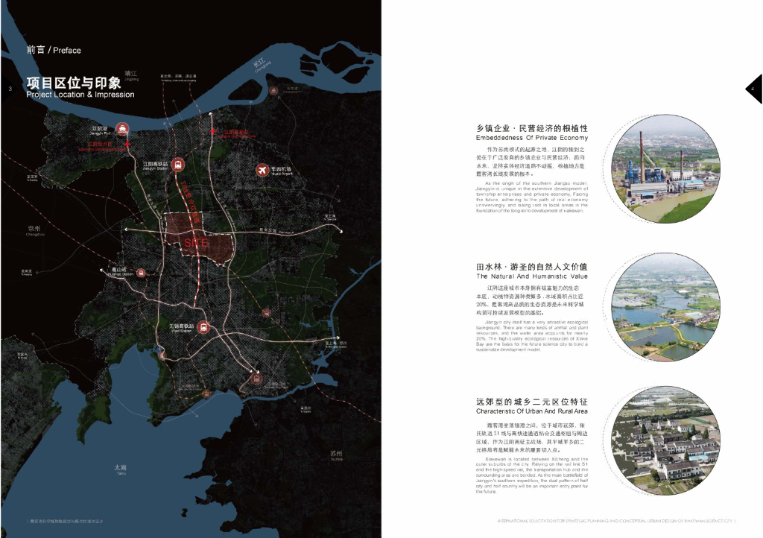Screen dimensions: 763x538
Task: Click the red cross beside 江阴高新区
Action: (x=213, y=131)
